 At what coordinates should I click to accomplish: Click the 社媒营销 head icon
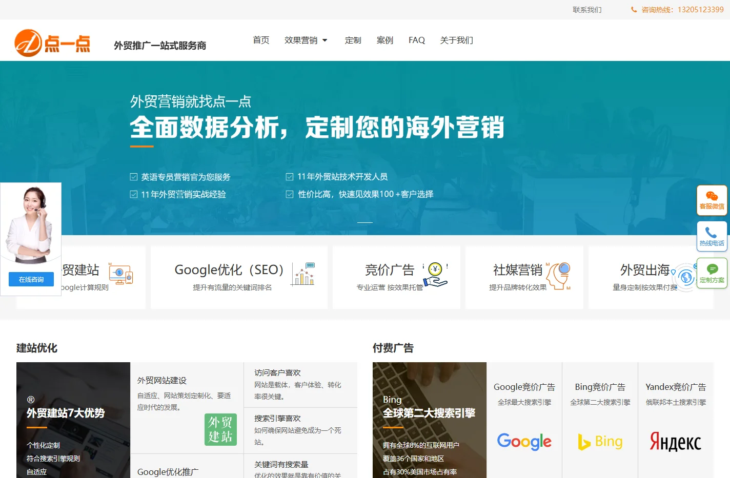(x=558, y=275)
